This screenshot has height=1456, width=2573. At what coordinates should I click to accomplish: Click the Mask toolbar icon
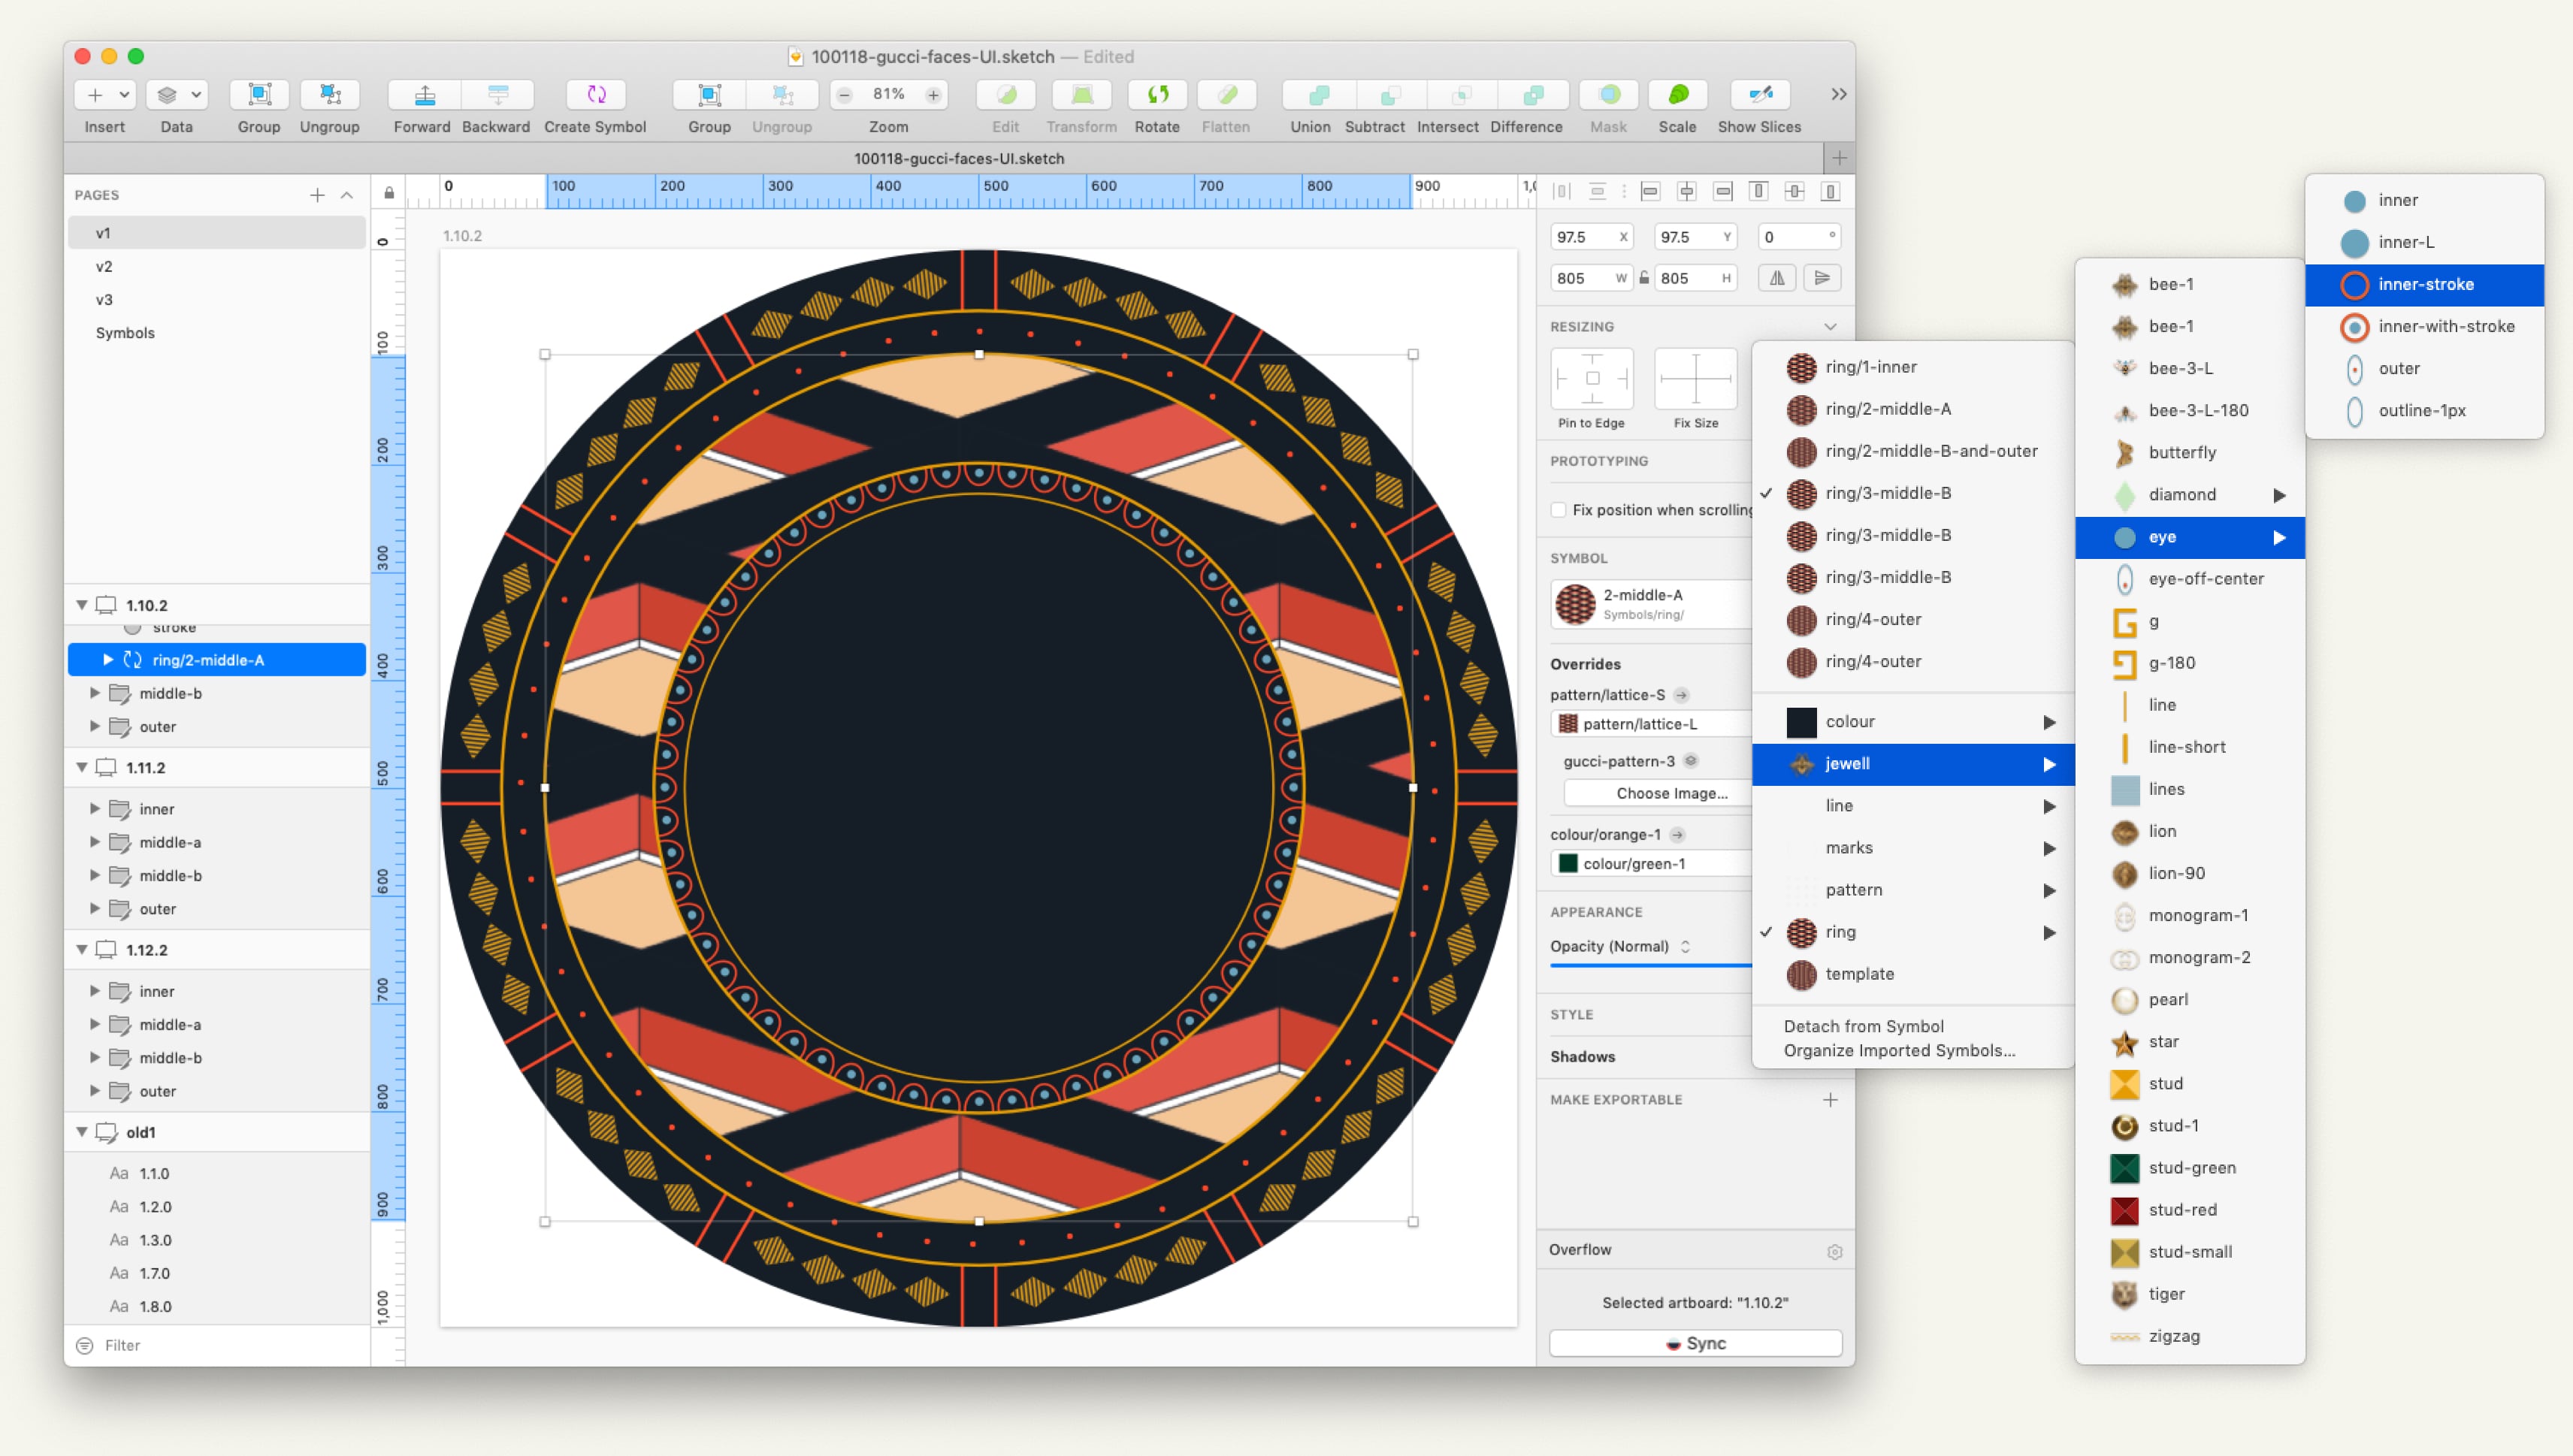pos(1609,94)
